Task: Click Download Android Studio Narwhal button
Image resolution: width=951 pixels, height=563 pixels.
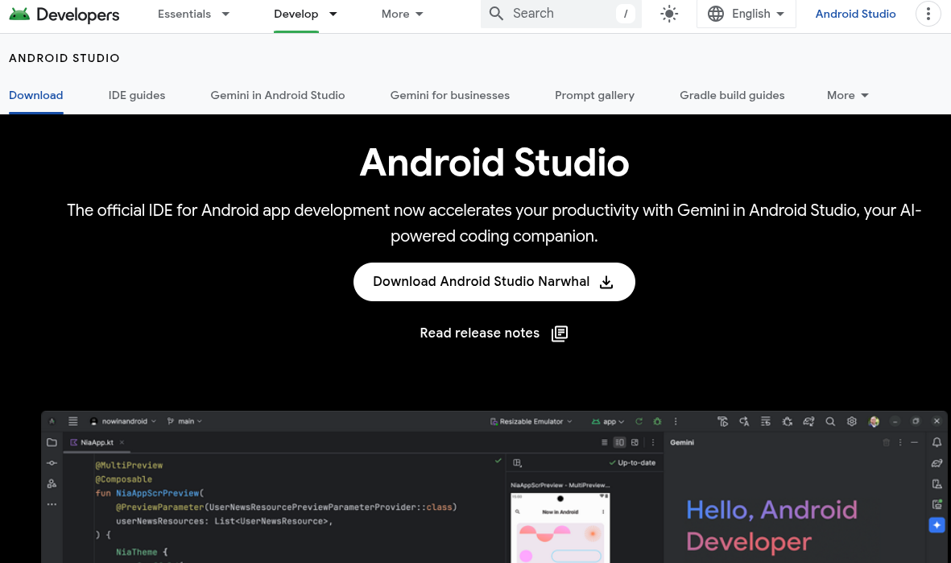Action: 494,282
